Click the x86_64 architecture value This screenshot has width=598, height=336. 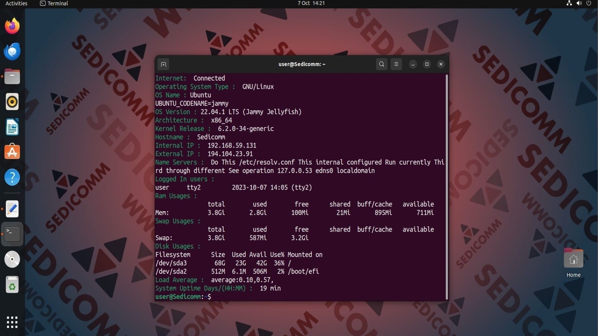221,120
